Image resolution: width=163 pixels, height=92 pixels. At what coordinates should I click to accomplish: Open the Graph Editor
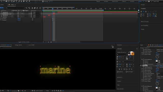coord(40,8)
